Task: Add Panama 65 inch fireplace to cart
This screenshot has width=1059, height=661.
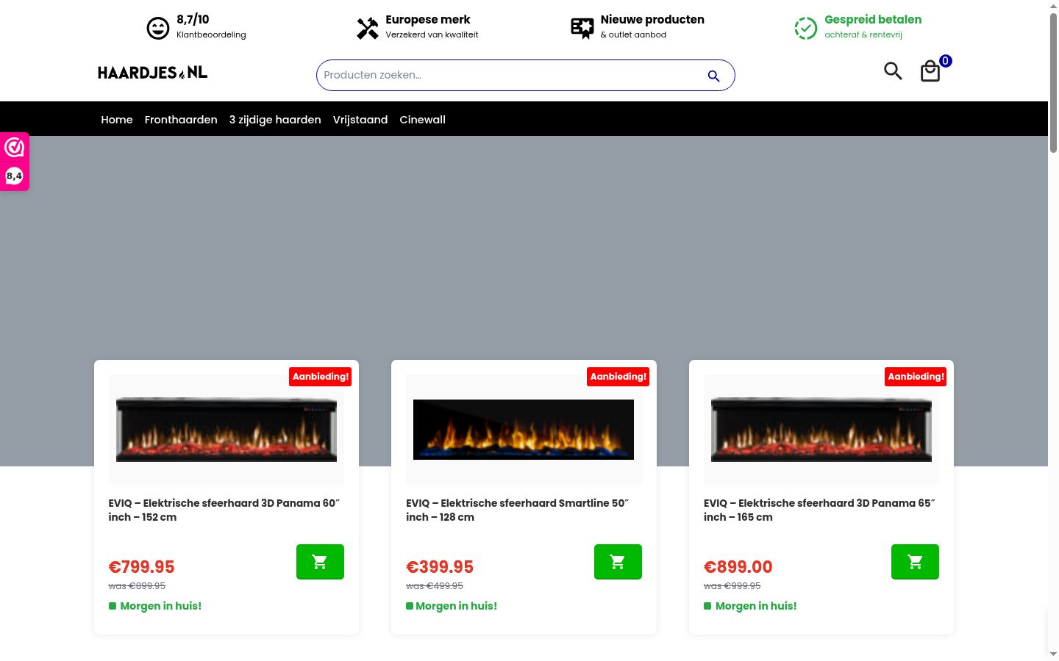Action: 915,562
